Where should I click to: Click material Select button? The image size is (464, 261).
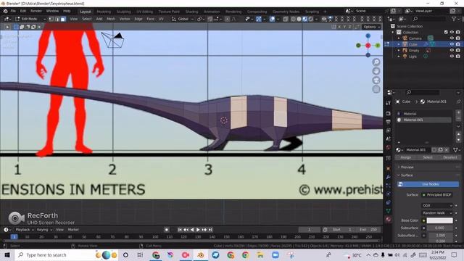[428, 157]
